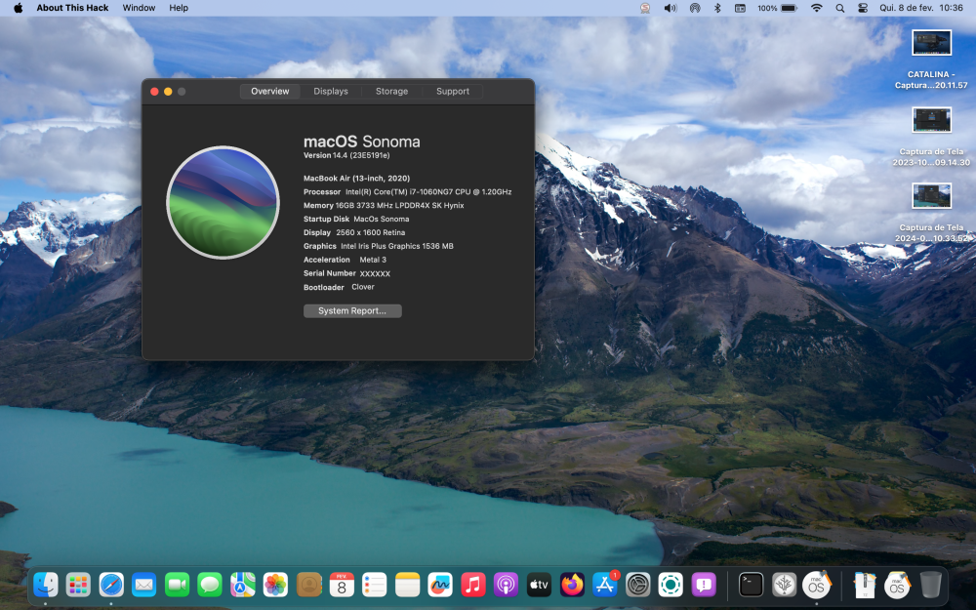Click the Clover bootloader value
The image size is (976, 610).
[363, 287]
